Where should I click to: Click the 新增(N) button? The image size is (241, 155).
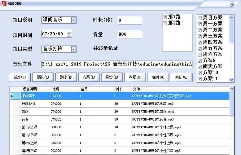click(20, 77)
